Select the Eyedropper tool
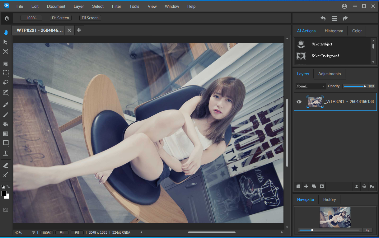The width and height of the screenshot is (379, 238). 6,105
